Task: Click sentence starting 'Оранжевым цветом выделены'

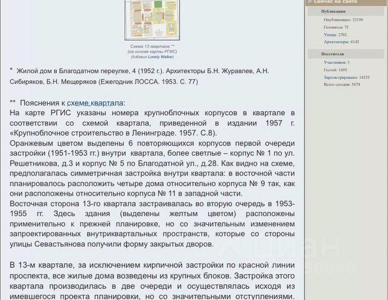Action: [x=152, y=168]
